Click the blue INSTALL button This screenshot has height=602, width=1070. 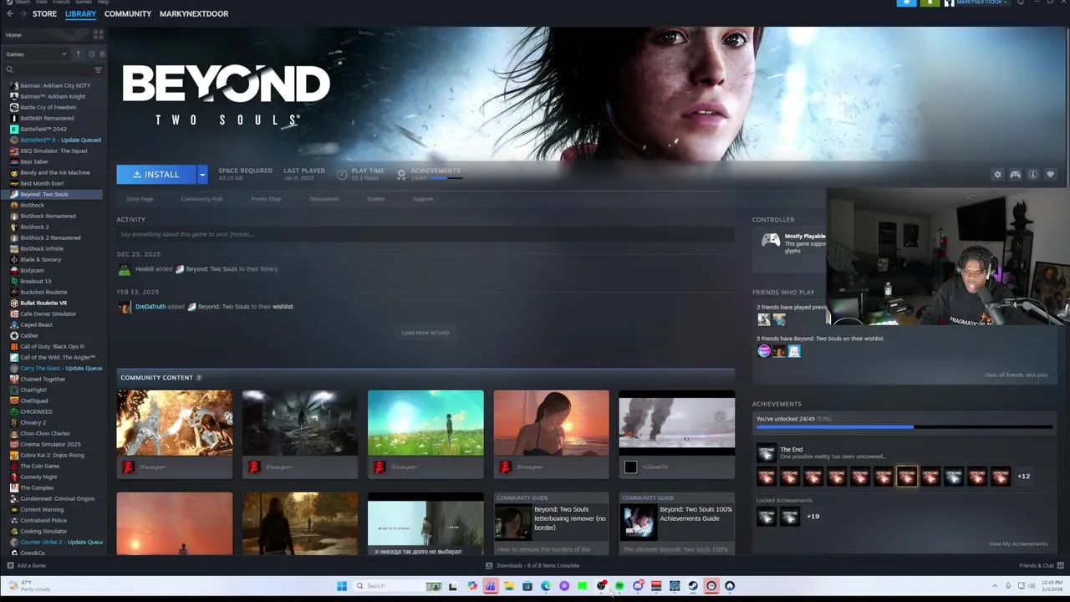[x=156, y=174]
